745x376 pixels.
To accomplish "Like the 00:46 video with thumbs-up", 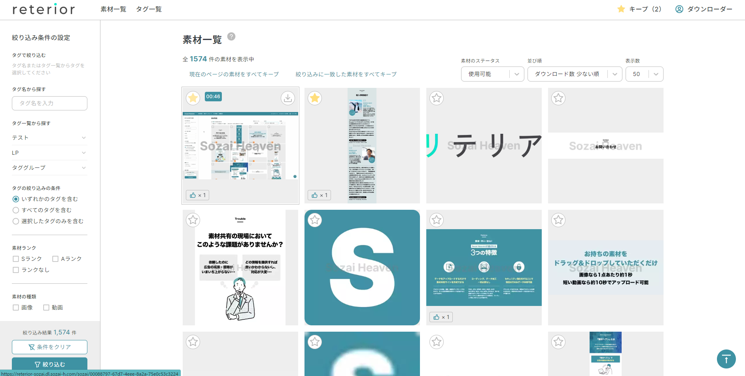I will click(197, 195).
